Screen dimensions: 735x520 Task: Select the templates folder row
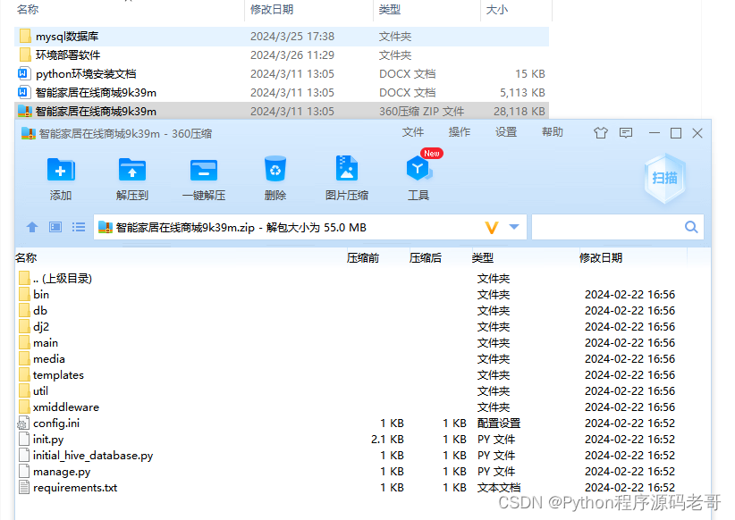click(x=363, y=374)
